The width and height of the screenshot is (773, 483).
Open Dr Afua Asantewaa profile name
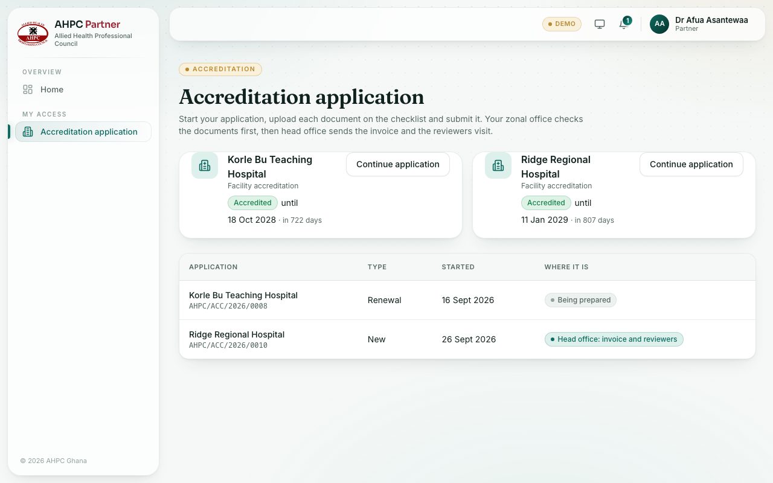pos(711,20)
